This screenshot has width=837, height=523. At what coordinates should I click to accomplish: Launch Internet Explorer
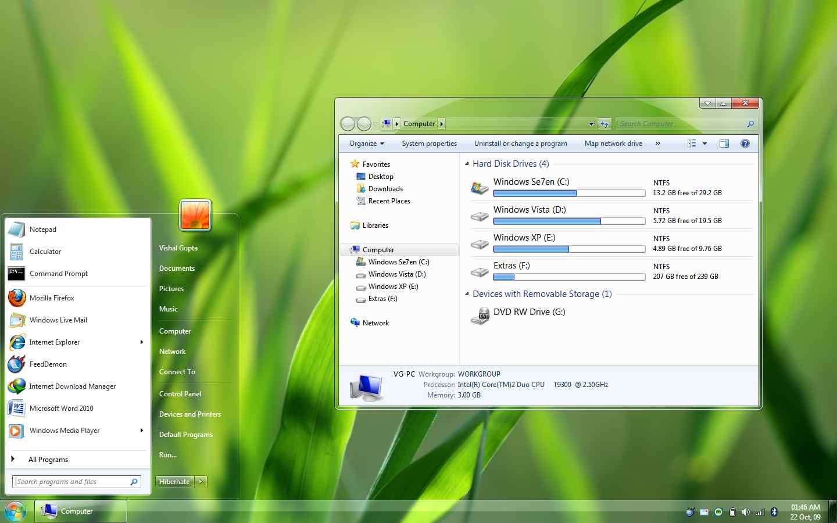(x=77, y=342)
